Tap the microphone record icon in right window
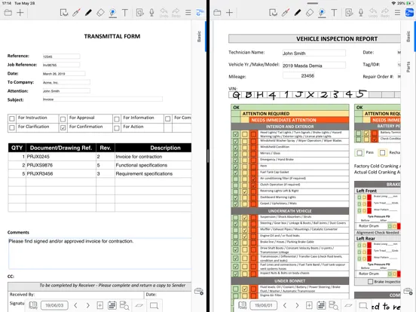The image size is (416, 312). (361, 13)
